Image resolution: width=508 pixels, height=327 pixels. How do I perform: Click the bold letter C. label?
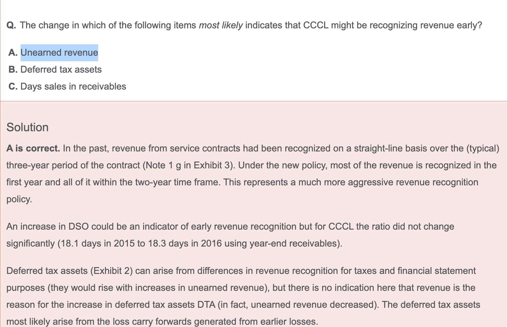click(x=13, y=86)
